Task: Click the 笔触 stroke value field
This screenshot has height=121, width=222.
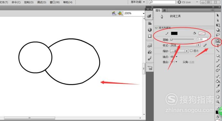Action: coord(202,39)
